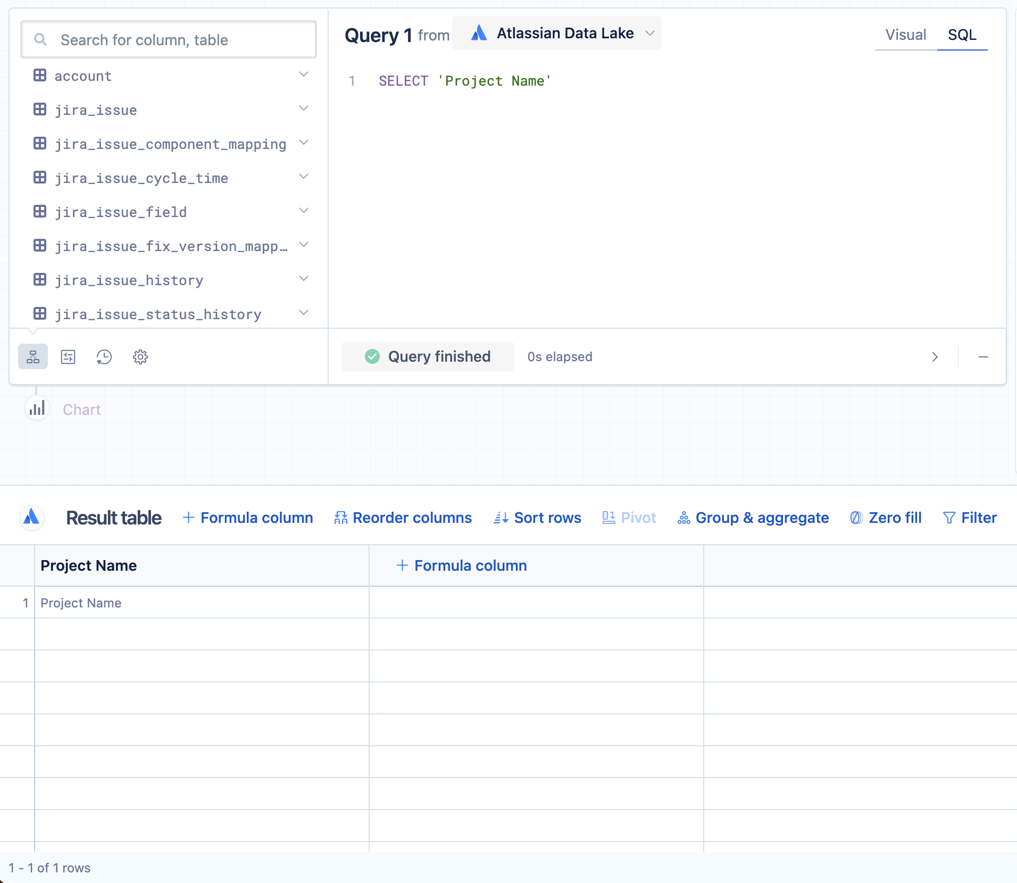Click the Pivot step button
The image size is (1017, 883).
629,518
